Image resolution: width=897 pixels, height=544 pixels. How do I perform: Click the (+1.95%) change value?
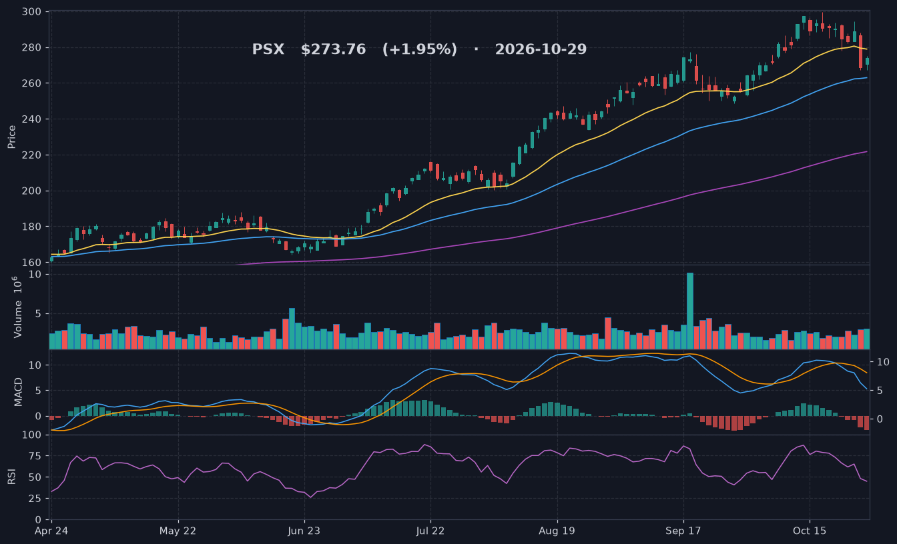coord(420,50)
